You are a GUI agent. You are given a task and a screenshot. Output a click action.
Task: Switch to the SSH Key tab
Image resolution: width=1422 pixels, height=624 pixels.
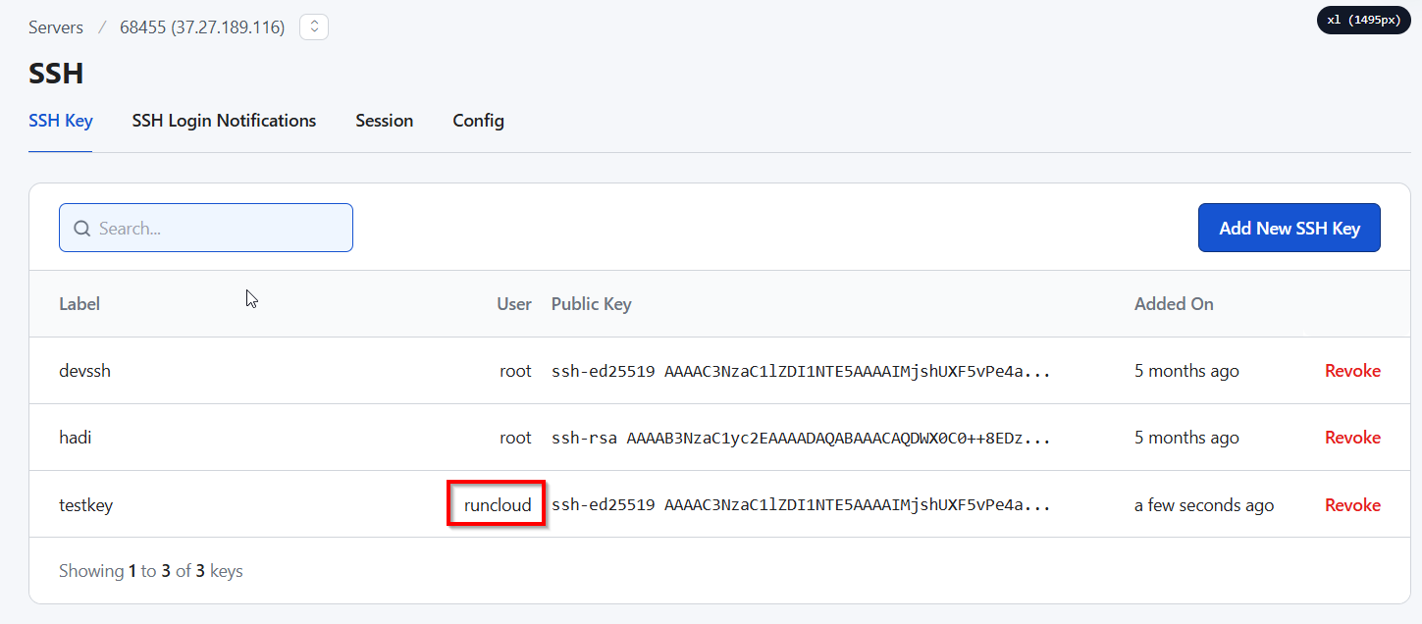(61, 121)
